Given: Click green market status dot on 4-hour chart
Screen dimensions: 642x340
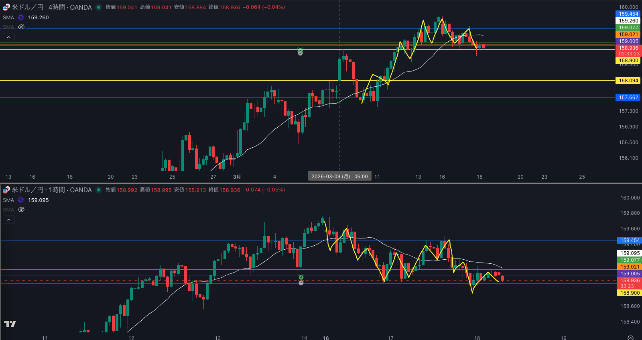Looking at the screenshot, I should (x=99, y=7).
